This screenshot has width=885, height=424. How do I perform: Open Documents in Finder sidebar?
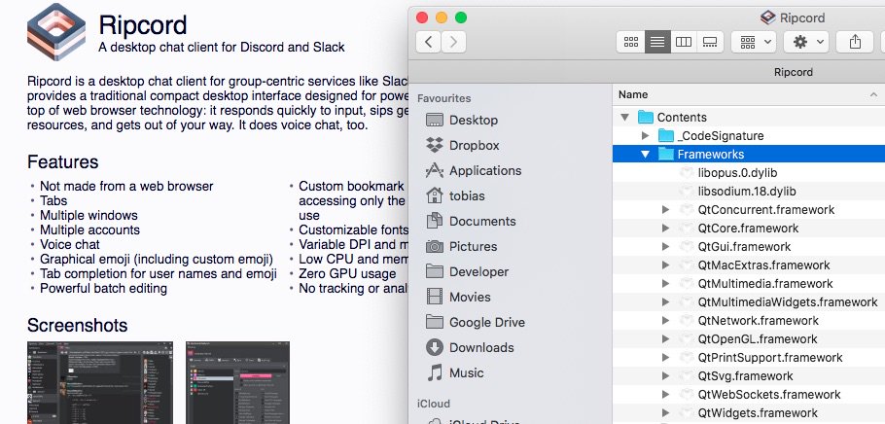(x=471, y=222)
